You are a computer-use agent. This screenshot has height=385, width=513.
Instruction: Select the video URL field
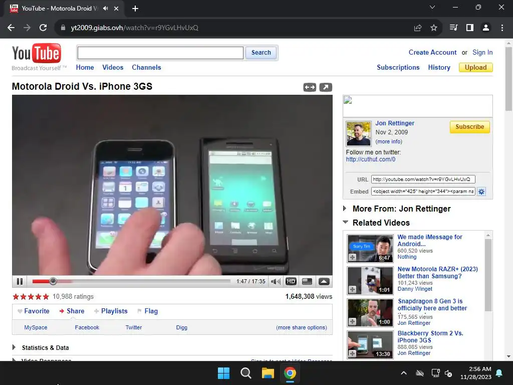[x=423, y=179]
